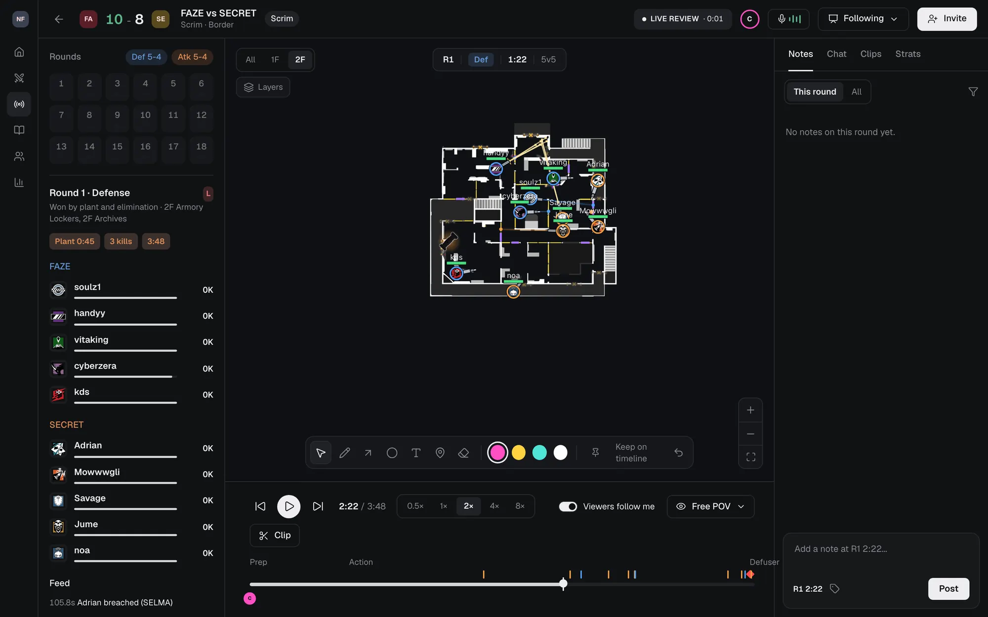Switch floor filter to 1F
Image resolution: width=988 pixels, height=617 pixels.
275,60
